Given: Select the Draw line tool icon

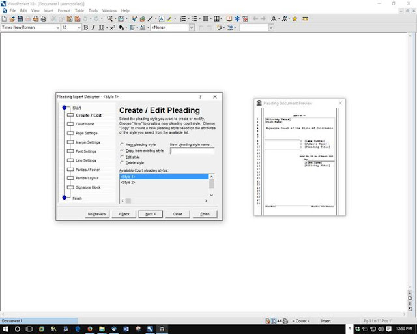Looking at the screenshot, I should (x=151, y=19).
